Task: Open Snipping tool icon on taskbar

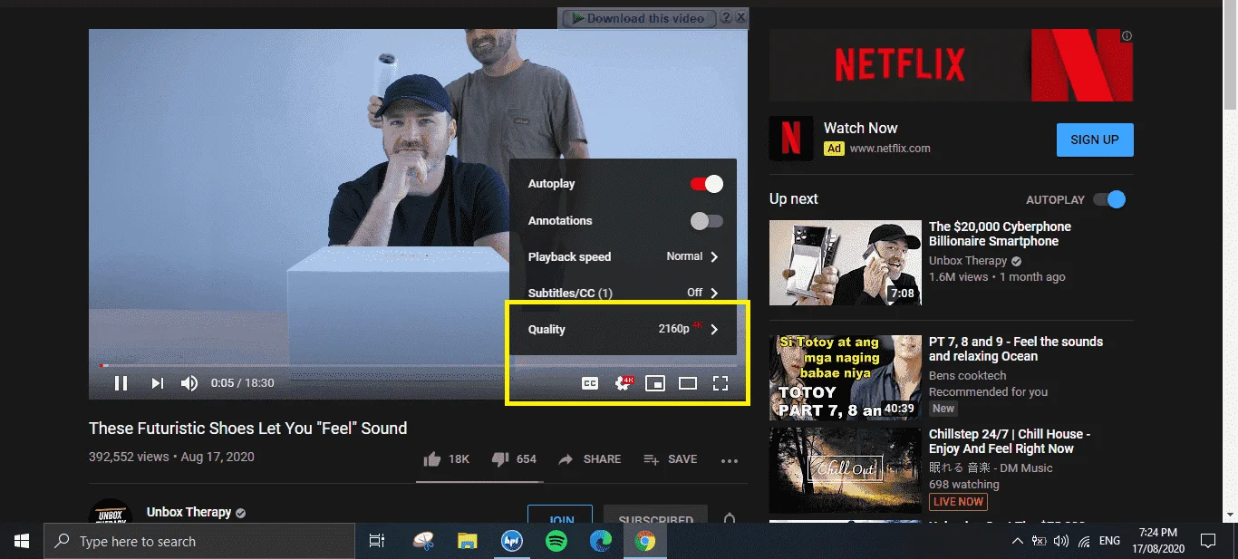Action: (x=423, y=541)
